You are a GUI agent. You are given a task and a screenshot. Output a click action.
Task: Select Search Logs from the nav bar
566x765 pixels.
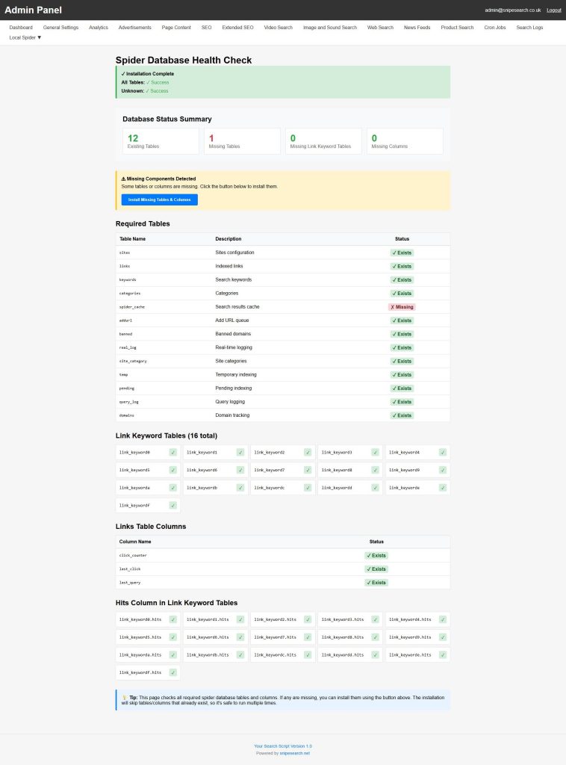(x=529, y=28)
